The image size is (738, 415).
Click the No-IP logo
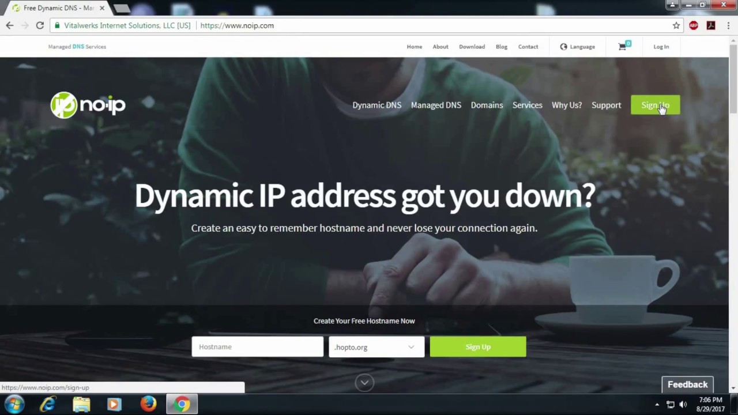tap(88, 105)
